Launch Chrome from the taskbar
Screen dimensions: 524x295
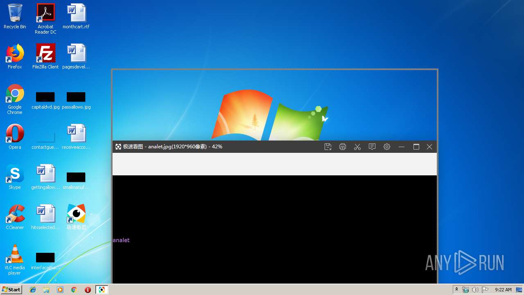click(x=74, y=290)
